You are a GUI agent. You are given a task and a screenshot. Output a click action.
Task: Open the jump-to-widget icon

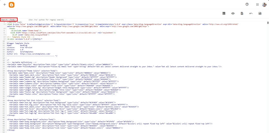pos(224,13)
